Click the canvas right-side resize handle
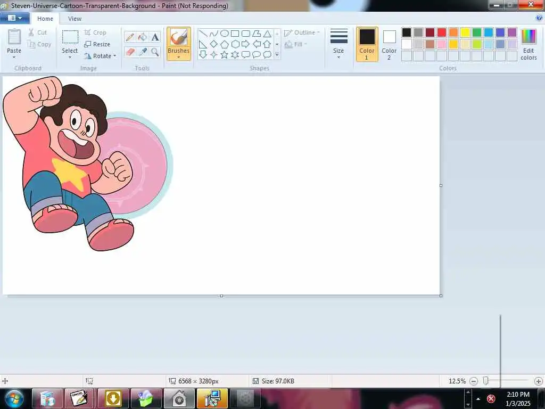 441,185
